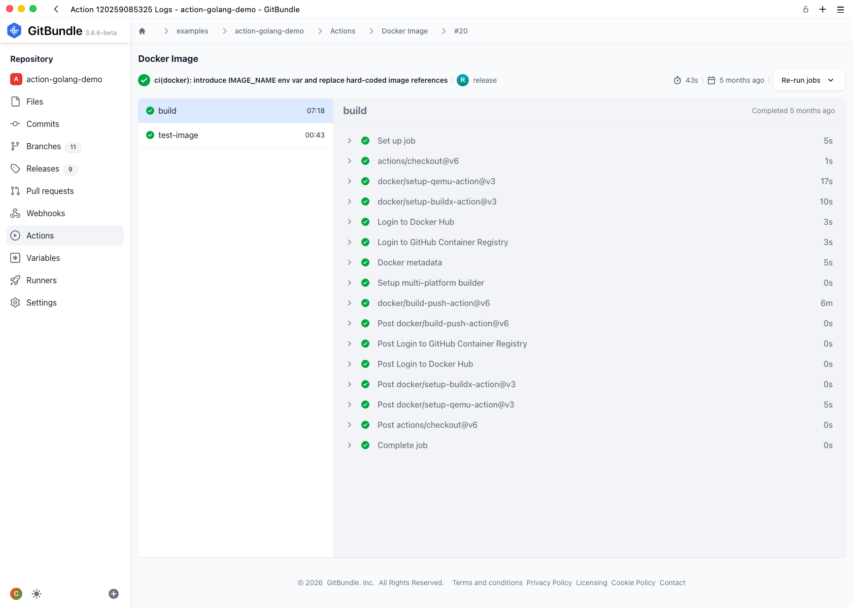
Task: Select the build job tab
Action: [235, 111]
